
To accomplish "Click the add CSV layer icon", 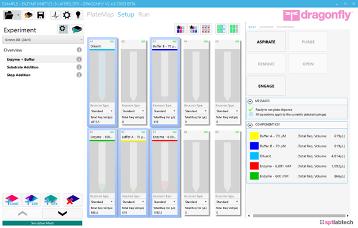I will coord(32,200).
